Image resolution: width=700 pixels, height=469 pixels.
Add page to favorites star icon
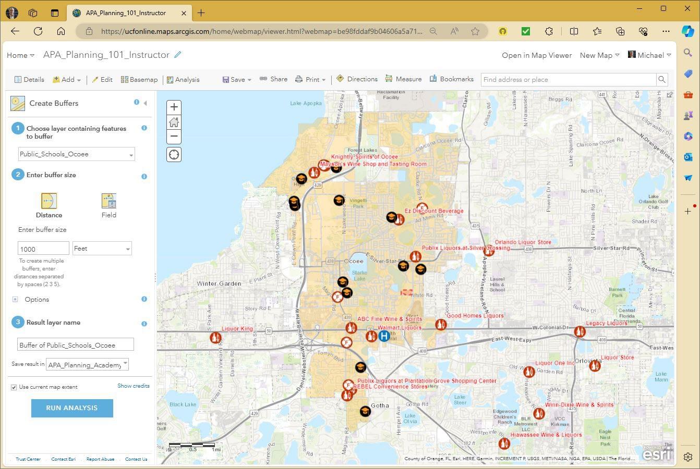[x=475, y=31]
